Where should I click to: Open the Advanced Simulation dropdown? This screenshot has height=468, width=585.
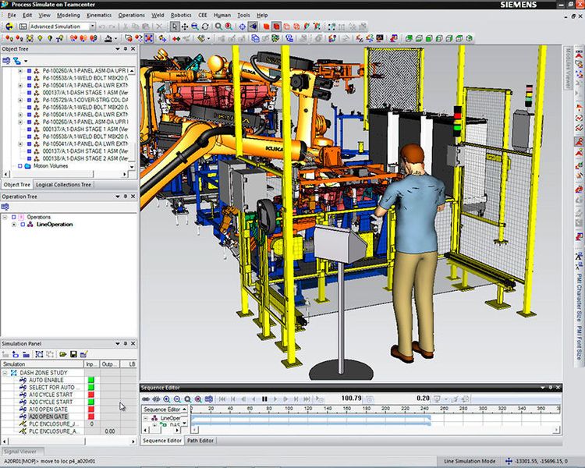coord(92,27)
